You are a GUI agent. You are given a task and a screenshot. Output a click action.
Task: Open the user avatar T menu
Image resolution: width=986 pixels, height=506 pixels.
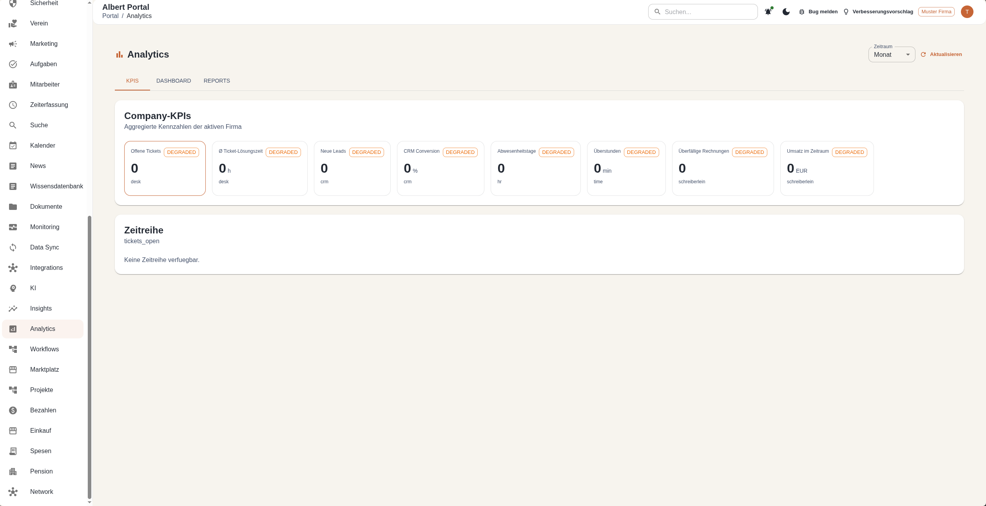967,12
